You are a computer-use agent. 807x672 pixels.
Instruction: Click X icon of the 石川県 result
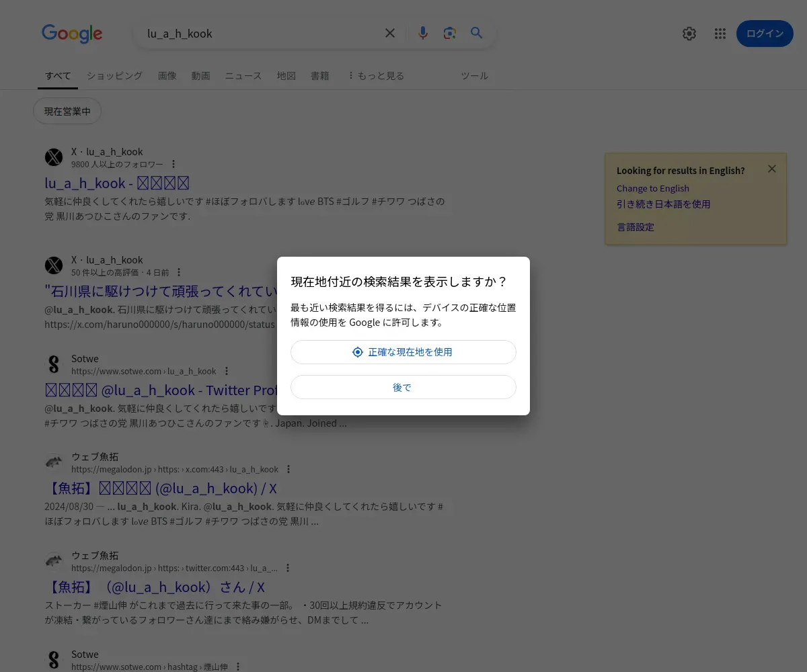(x=54, y=265)
